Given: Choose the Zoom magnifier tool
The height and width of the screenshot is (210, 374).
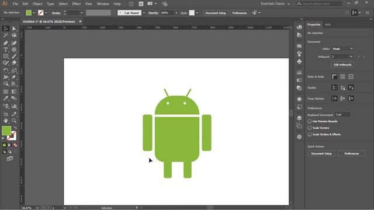Looking at the screenshot, I should coord(14,121).
